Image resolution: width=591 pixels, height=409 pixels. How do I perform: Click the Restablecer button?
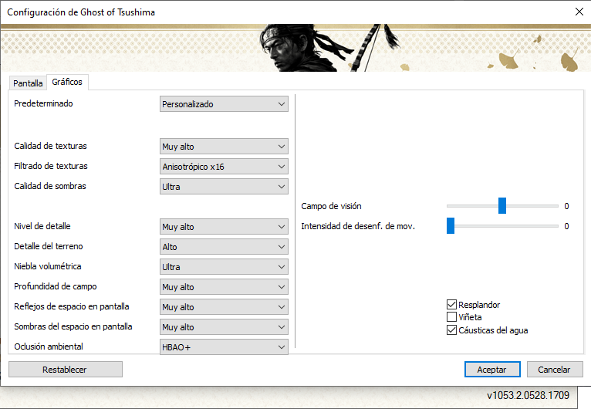click(66, 370)
